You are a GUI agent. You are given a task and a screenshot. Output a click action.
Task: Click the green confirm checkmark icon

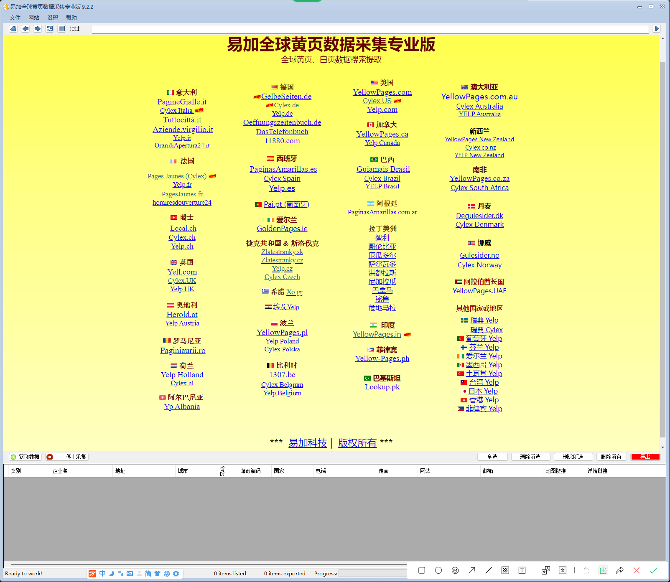(653, 570)
